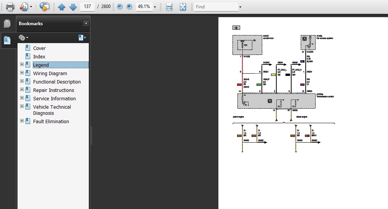Click the Service Information bookmark page icon
388x209 pixels.
tap(28, 98)
